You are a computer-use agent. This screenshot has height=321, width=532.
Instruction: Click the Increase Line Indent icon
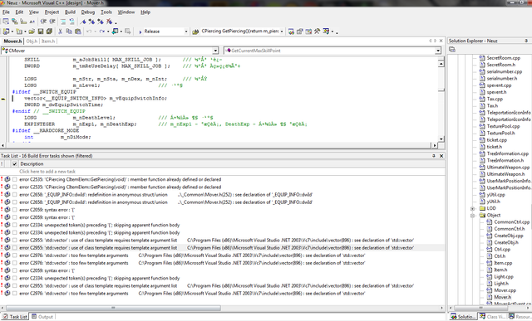click(52, 22)
